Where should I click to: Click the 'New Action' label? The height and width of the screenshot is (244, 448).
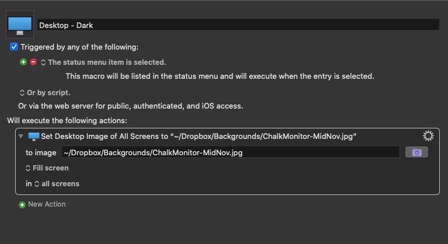[47, 204]
